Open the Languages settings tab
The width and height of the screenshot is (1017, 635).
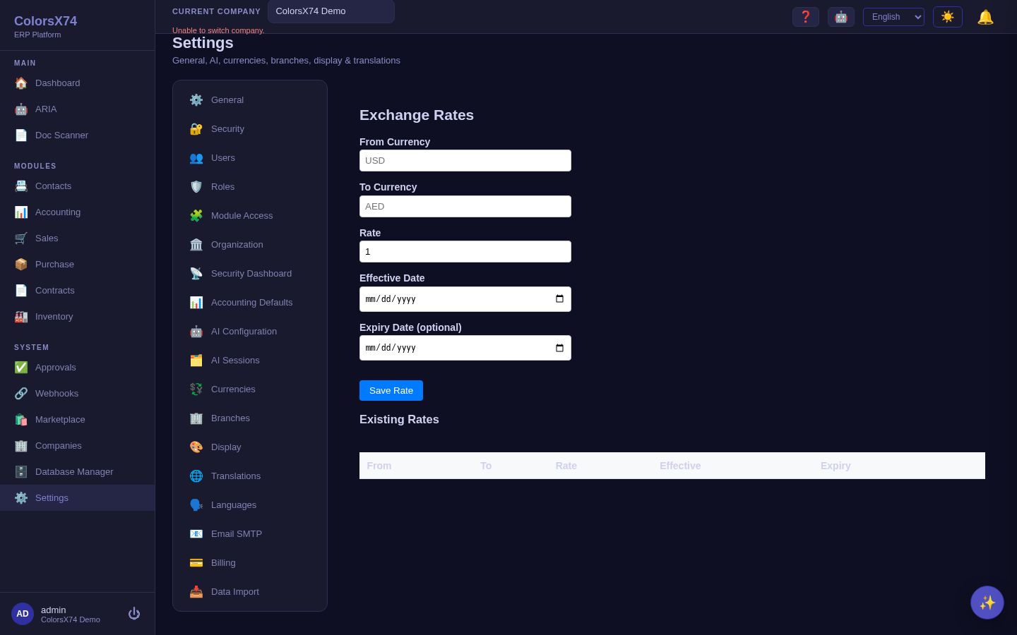point(250,505)
